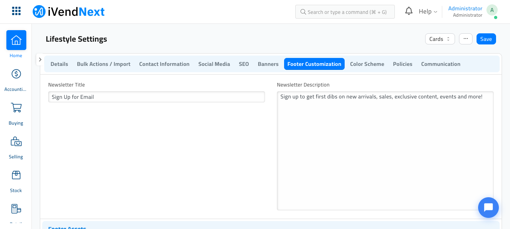Click the Administrator user name link
This screenshot has width=510, height=229.
(465, 8)
